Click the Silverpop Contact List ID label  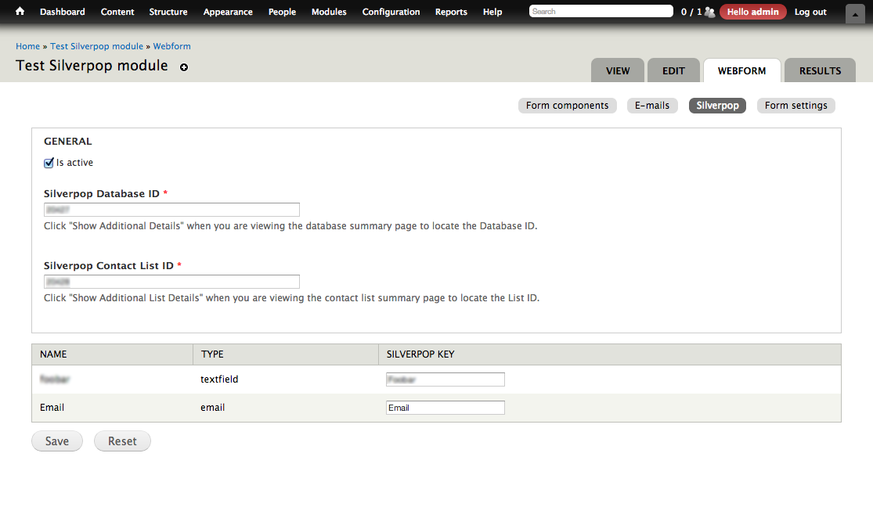coord(109,265)
